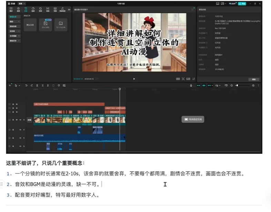
Task: Open the 字幕 captions tab
Action: point(55,9)
